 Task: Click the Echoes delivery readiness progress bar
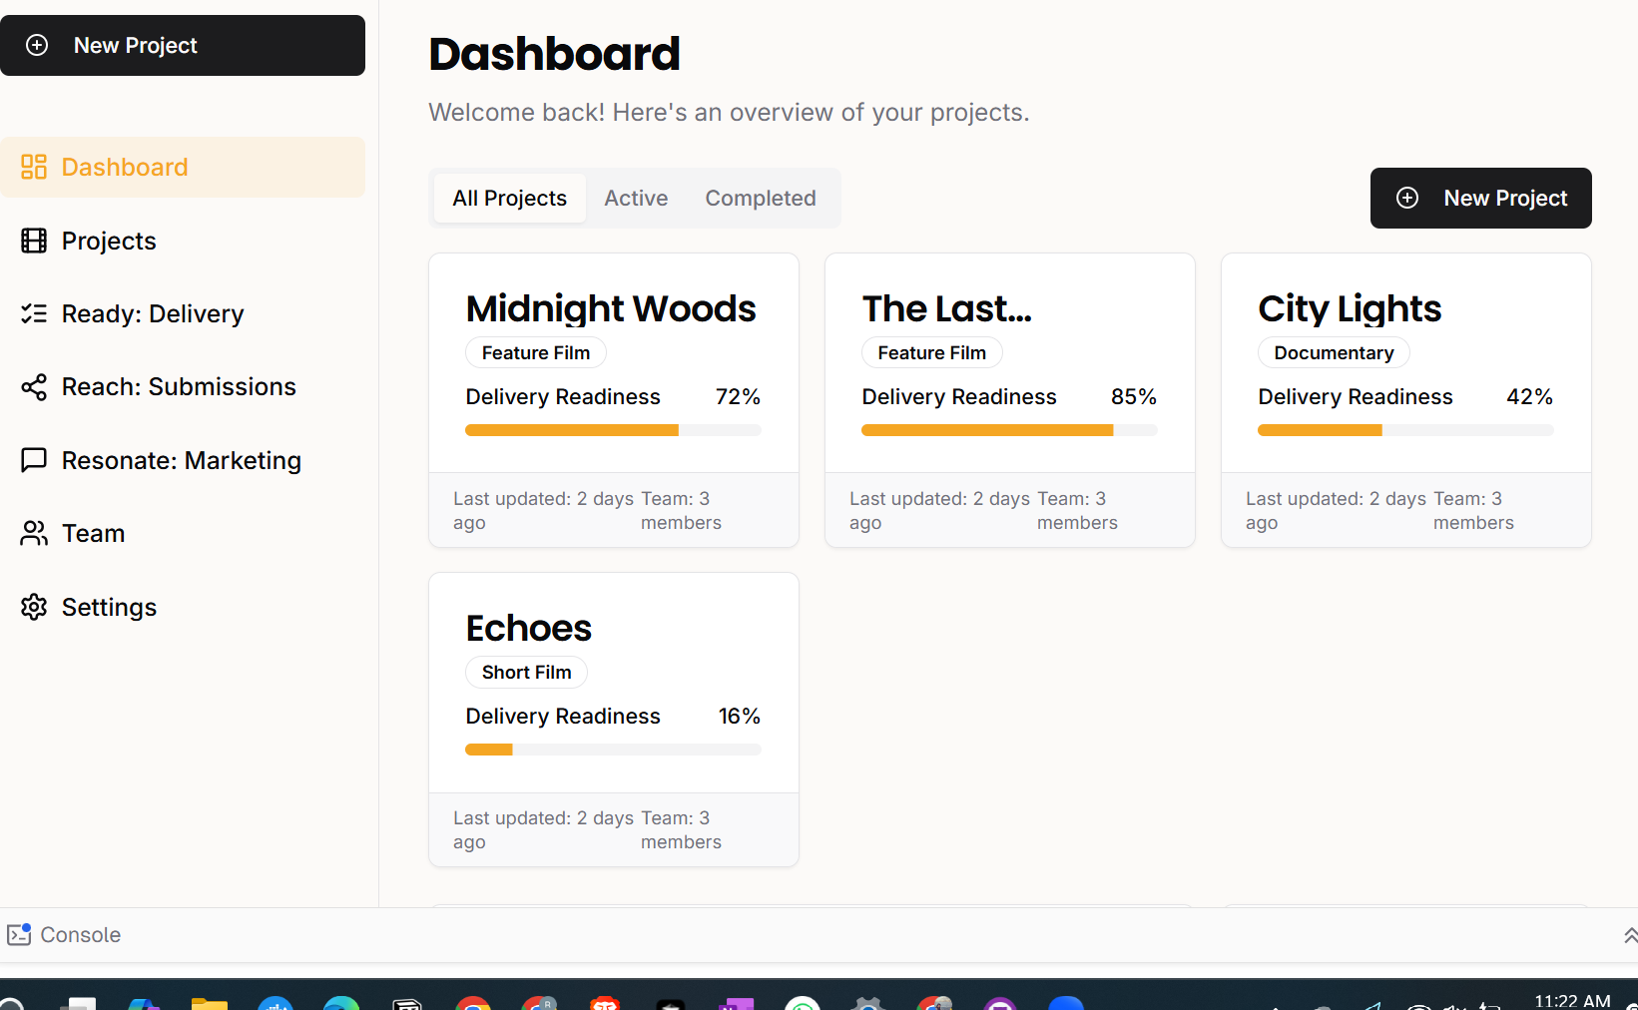(612, 749)
